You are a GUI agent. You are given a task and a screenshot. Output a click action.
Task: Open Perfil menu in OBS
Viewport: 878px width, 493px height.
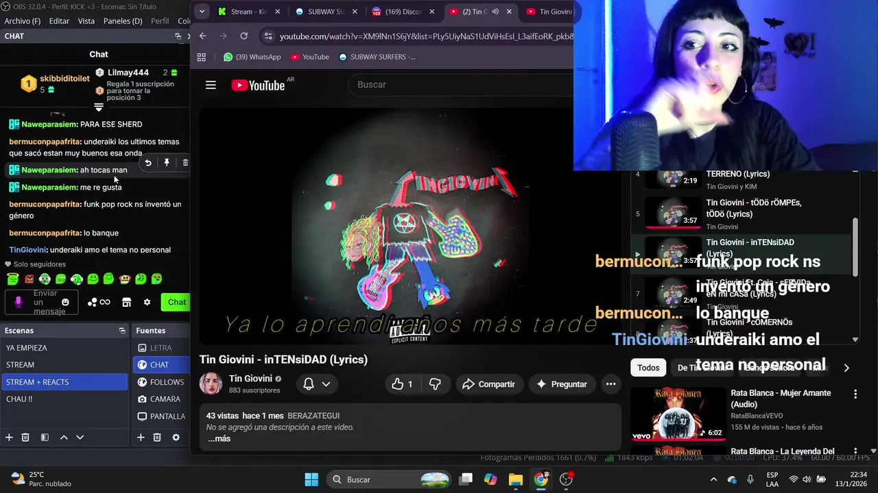[x=160, y=21]
